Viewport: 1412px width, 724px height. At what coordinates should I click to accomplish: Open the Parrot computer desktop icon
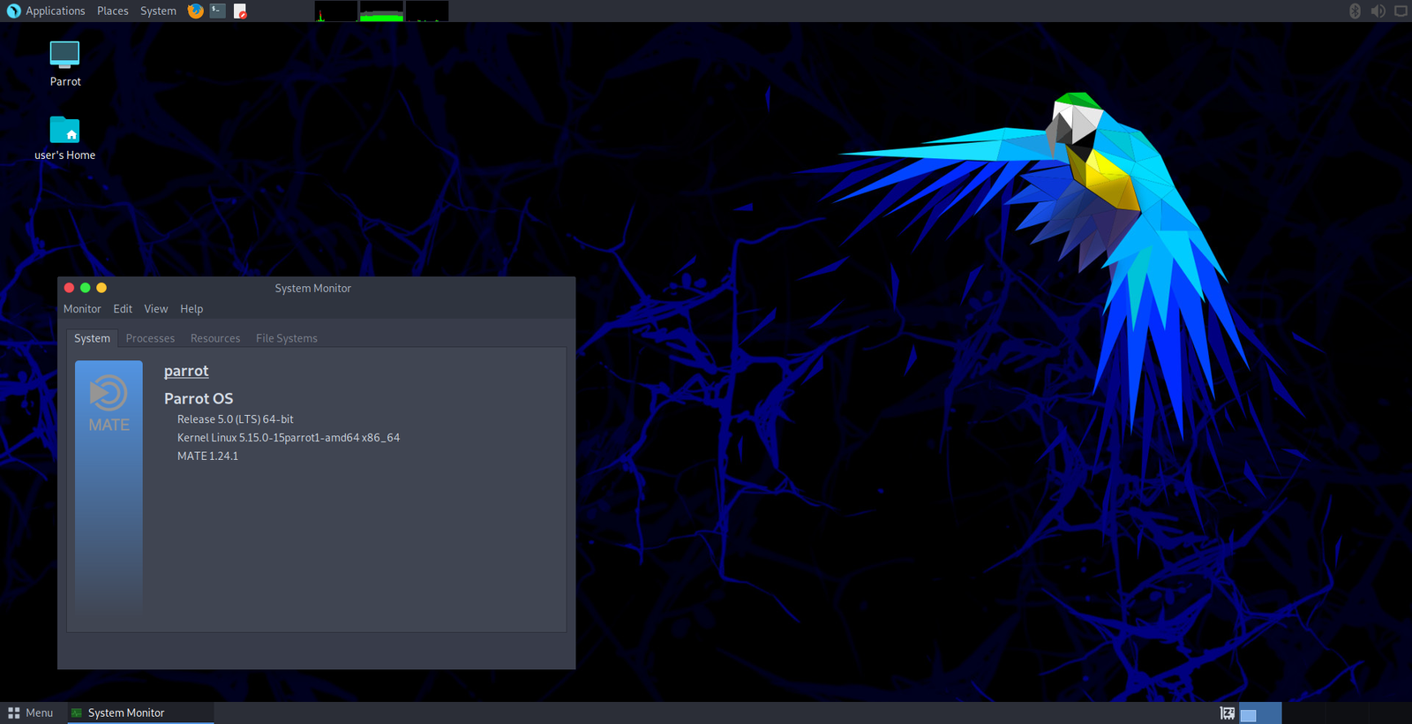64,64
